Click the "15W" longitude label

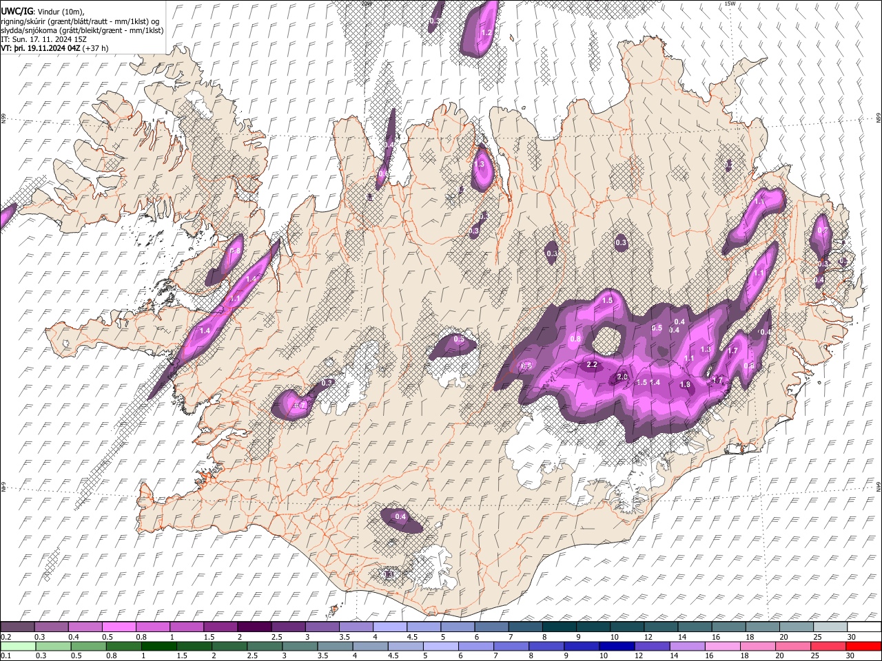click(x=730, y=3)
